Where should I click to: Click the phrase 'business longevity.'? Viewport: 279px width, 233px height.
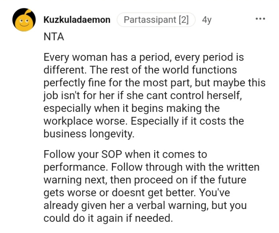pyautogui.click(x=89, y=134)
